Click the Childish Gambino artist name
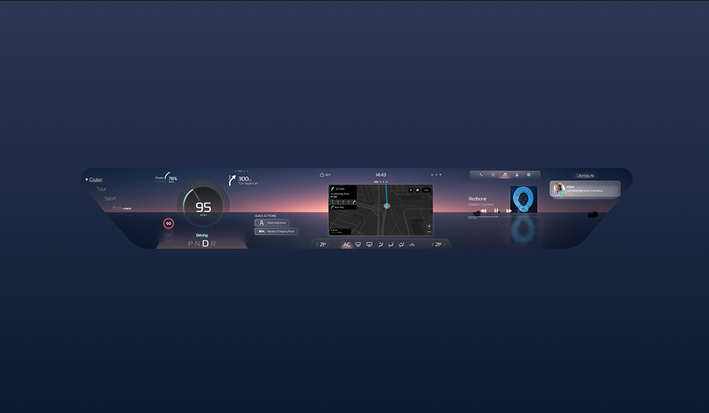 point(481,204)
